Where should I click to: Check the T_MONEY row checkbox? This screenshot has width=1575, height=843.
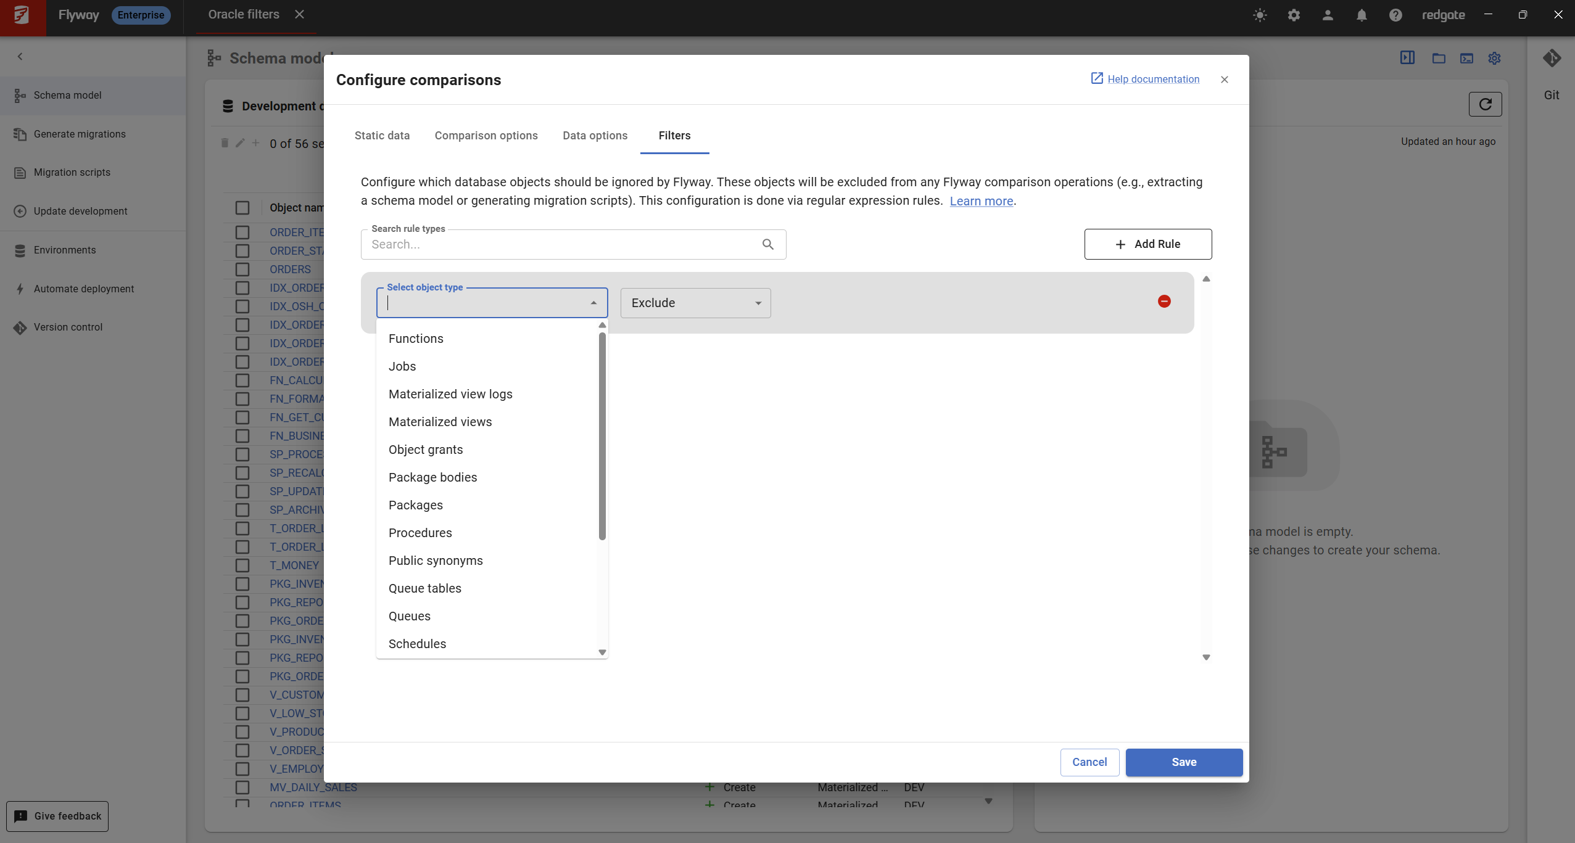242,565
